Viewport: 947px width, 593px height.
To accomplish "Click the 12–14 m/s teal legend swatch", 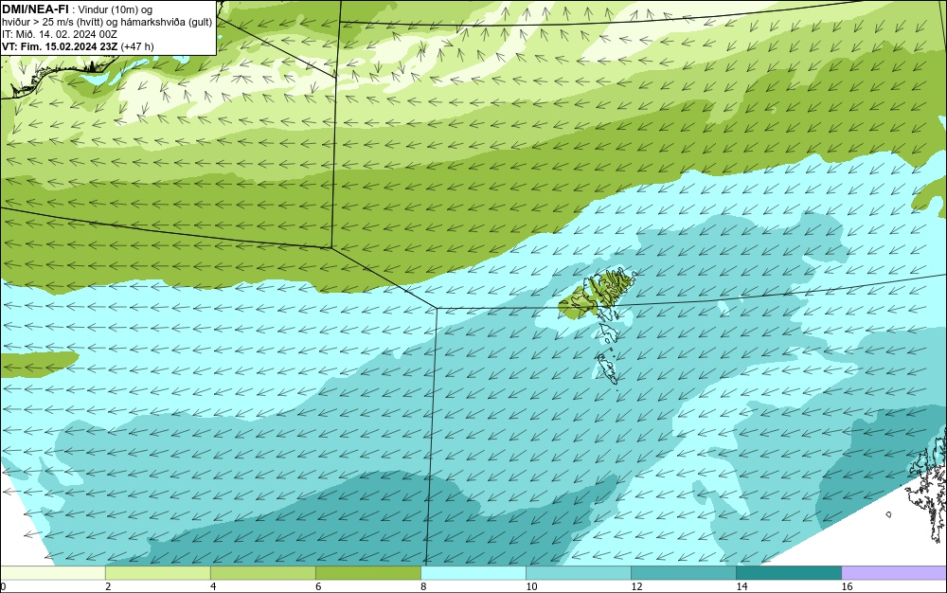I will (683, 572).
